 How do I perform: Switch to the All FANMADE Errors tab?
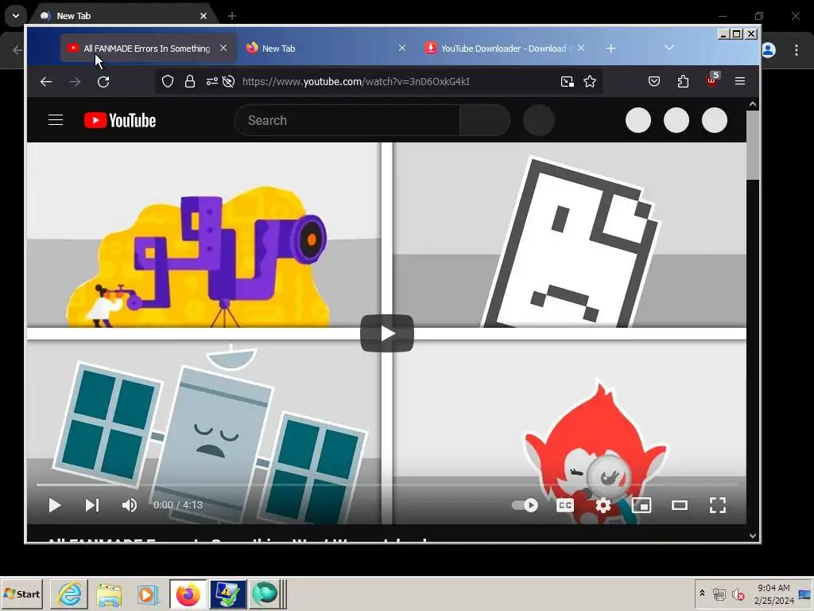pos(148,49)
